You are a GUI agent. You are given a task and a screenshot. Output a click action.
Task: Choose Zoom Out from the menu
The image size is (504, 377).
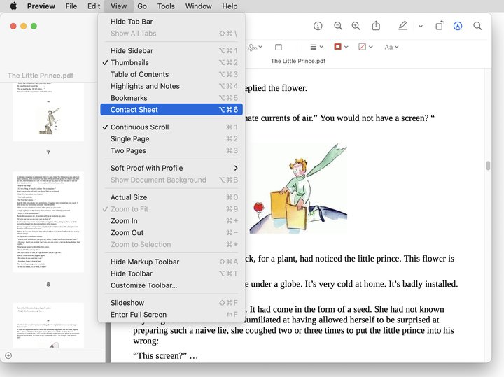click(x=171, y=232)
